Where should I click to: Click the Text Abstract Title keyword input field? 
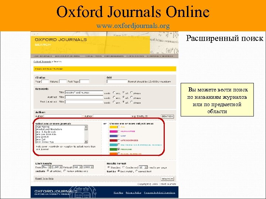(x=84, y=102)
